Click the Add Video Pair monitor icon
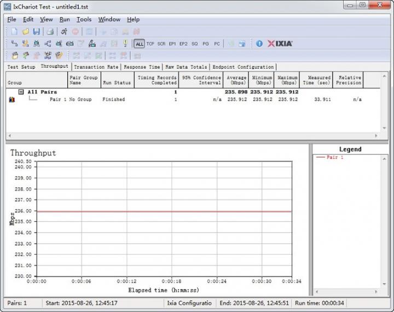 coord(37,43)
